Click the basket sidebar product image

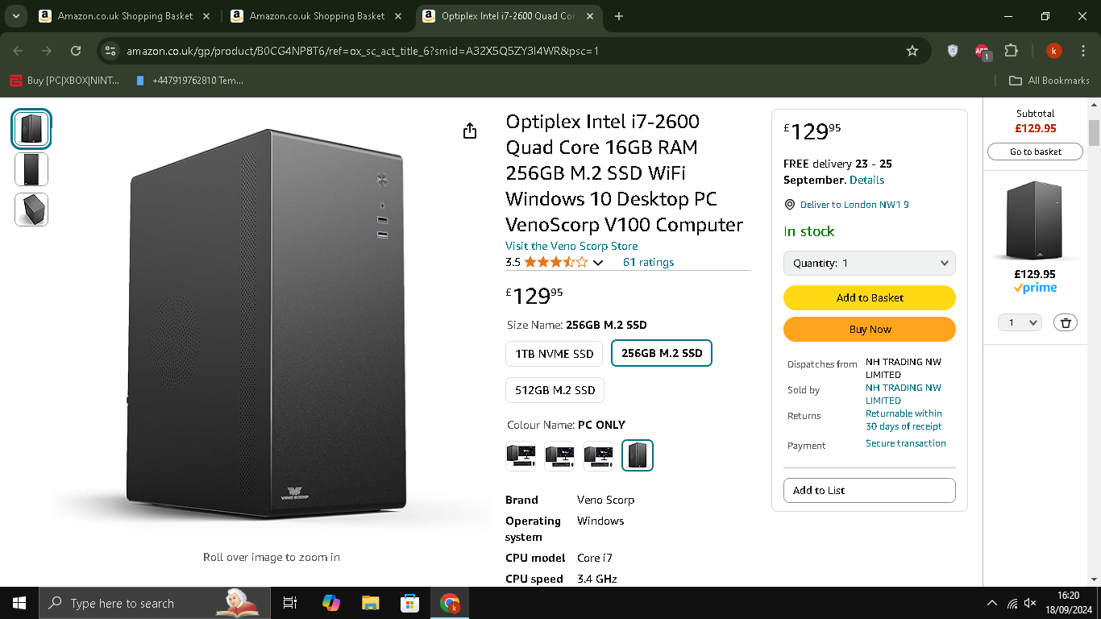click(1035, 220)
